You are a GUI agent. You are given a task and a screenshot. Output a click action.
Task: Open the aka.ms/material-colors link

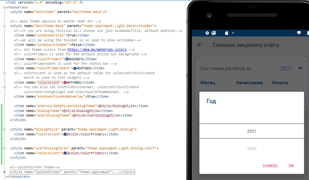(97, 49)
